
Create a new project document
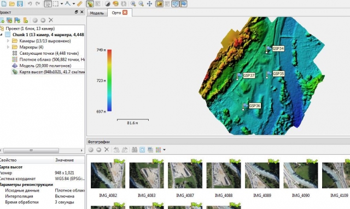4,4
